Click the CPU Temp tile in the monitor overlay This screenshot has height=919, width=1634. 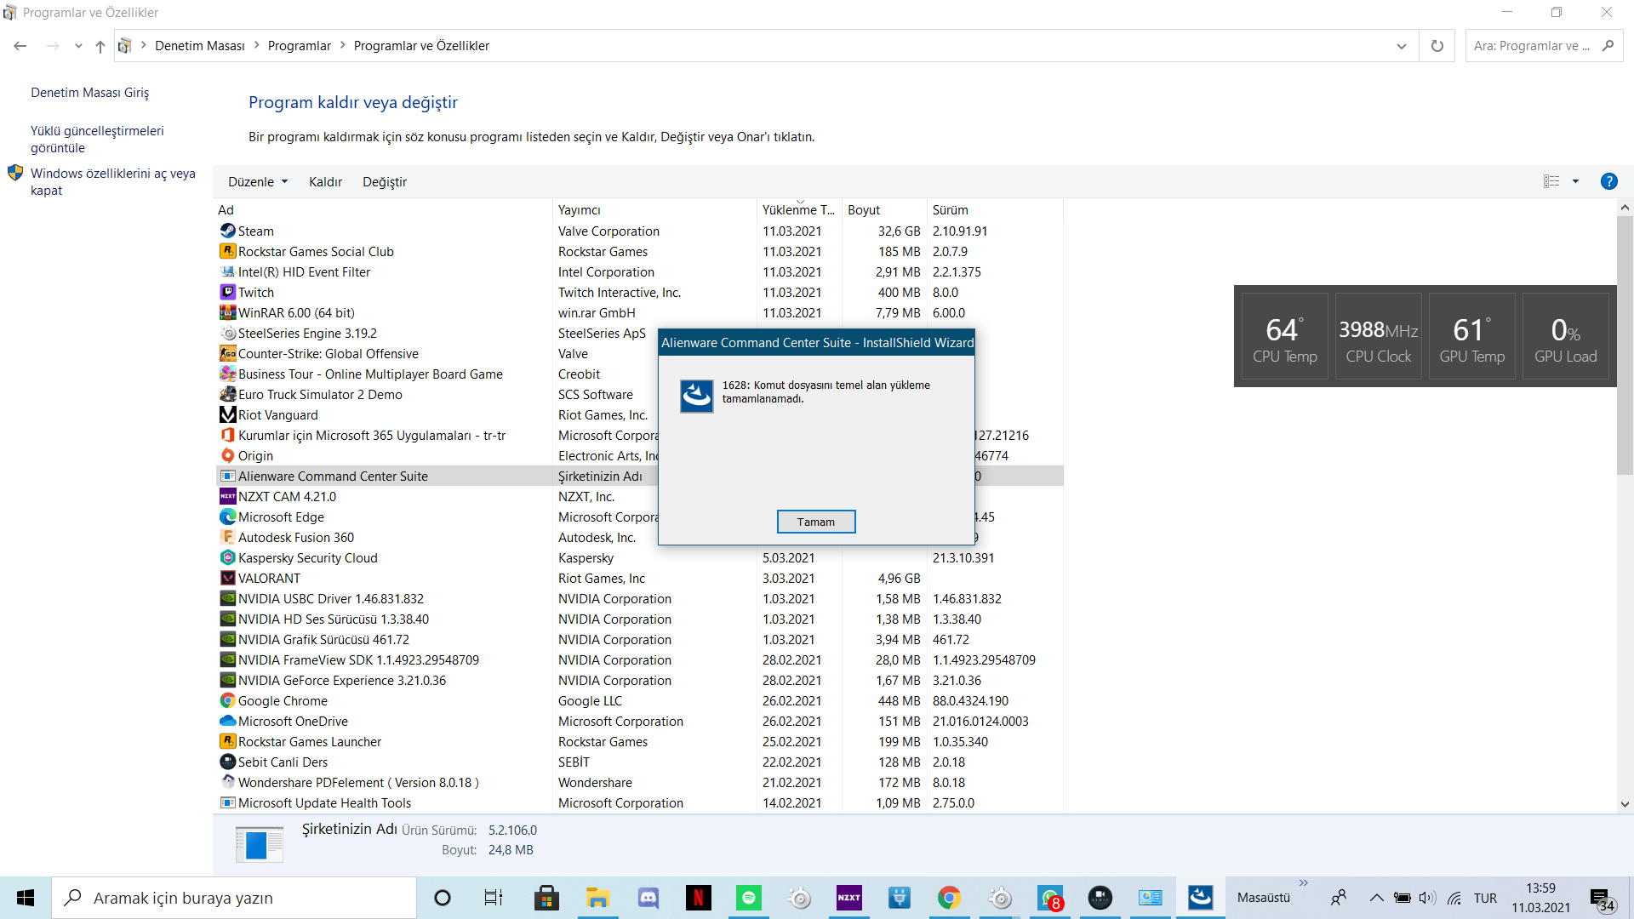click(1284, 337)
